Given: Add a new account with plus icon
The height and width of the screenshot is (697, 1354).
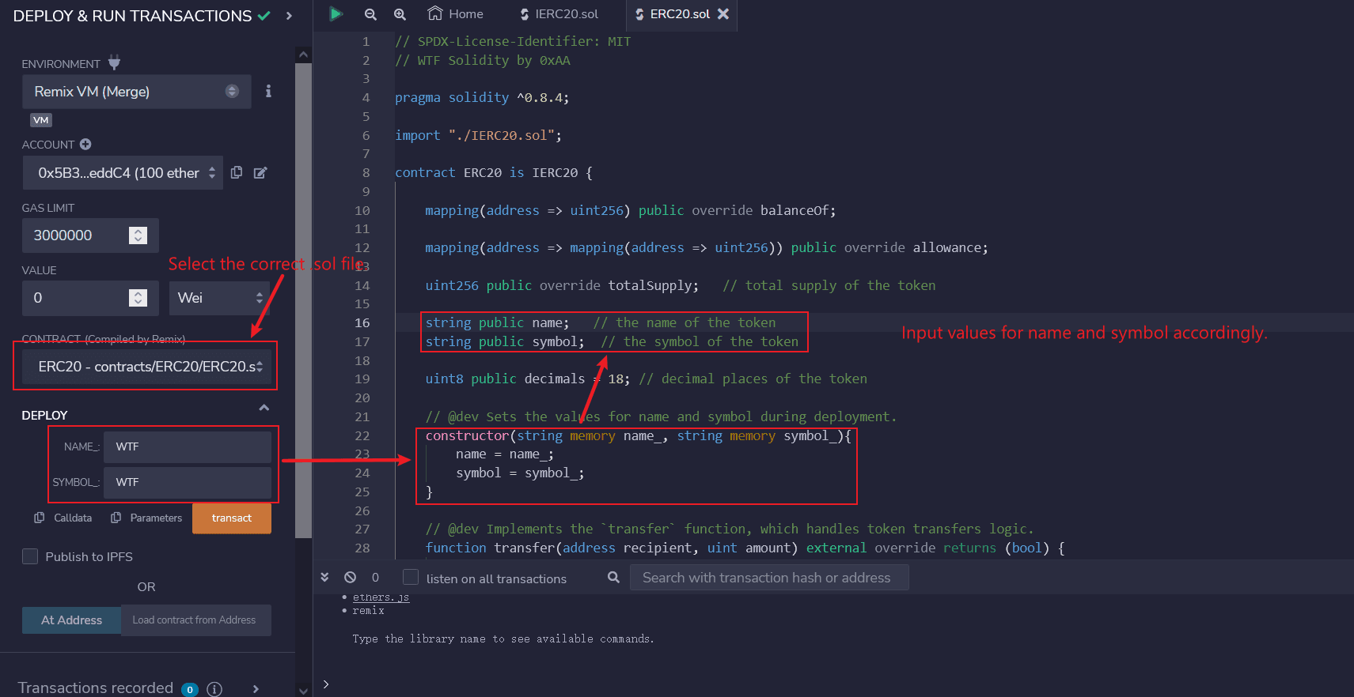Looking at the screenshot, I should 85,145.
